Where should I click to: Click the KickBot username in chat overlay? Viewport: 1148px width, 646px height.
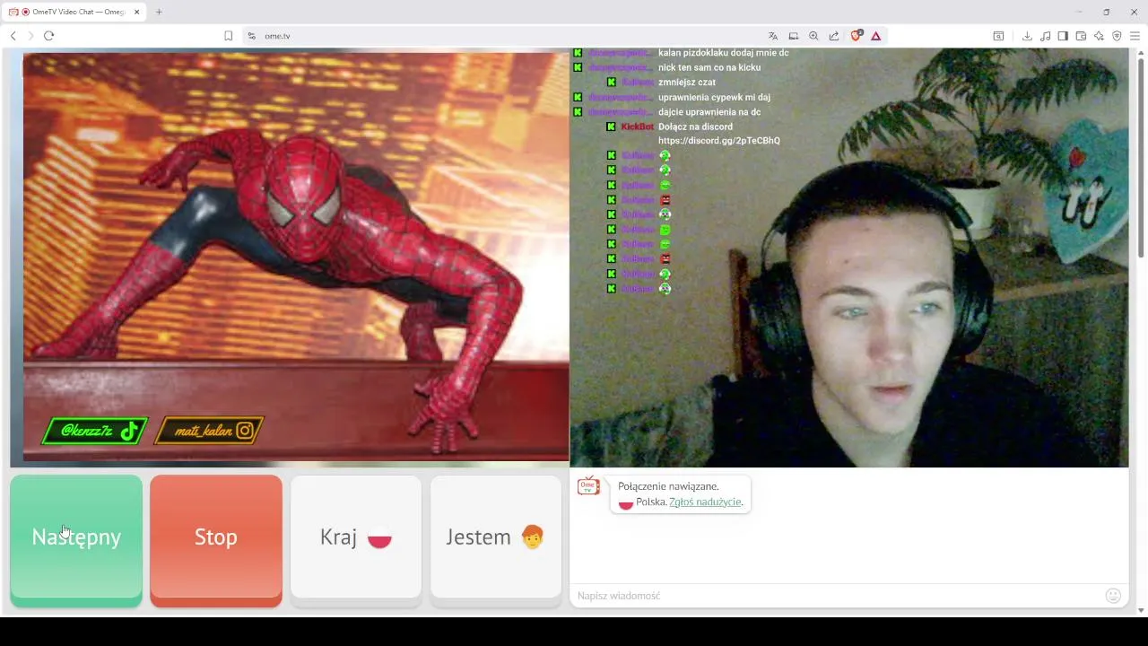[637, 127]
